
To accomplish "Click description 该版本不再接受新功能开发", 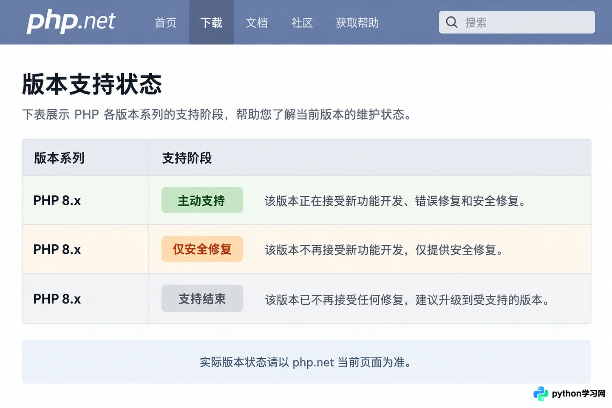I will 384,250.
